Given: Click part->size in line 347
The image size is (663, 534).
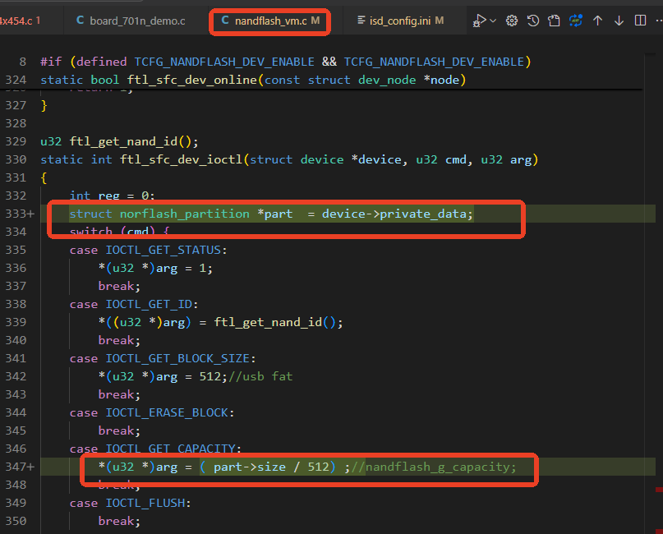Looking at the screenshot, I should click(250, 467).
